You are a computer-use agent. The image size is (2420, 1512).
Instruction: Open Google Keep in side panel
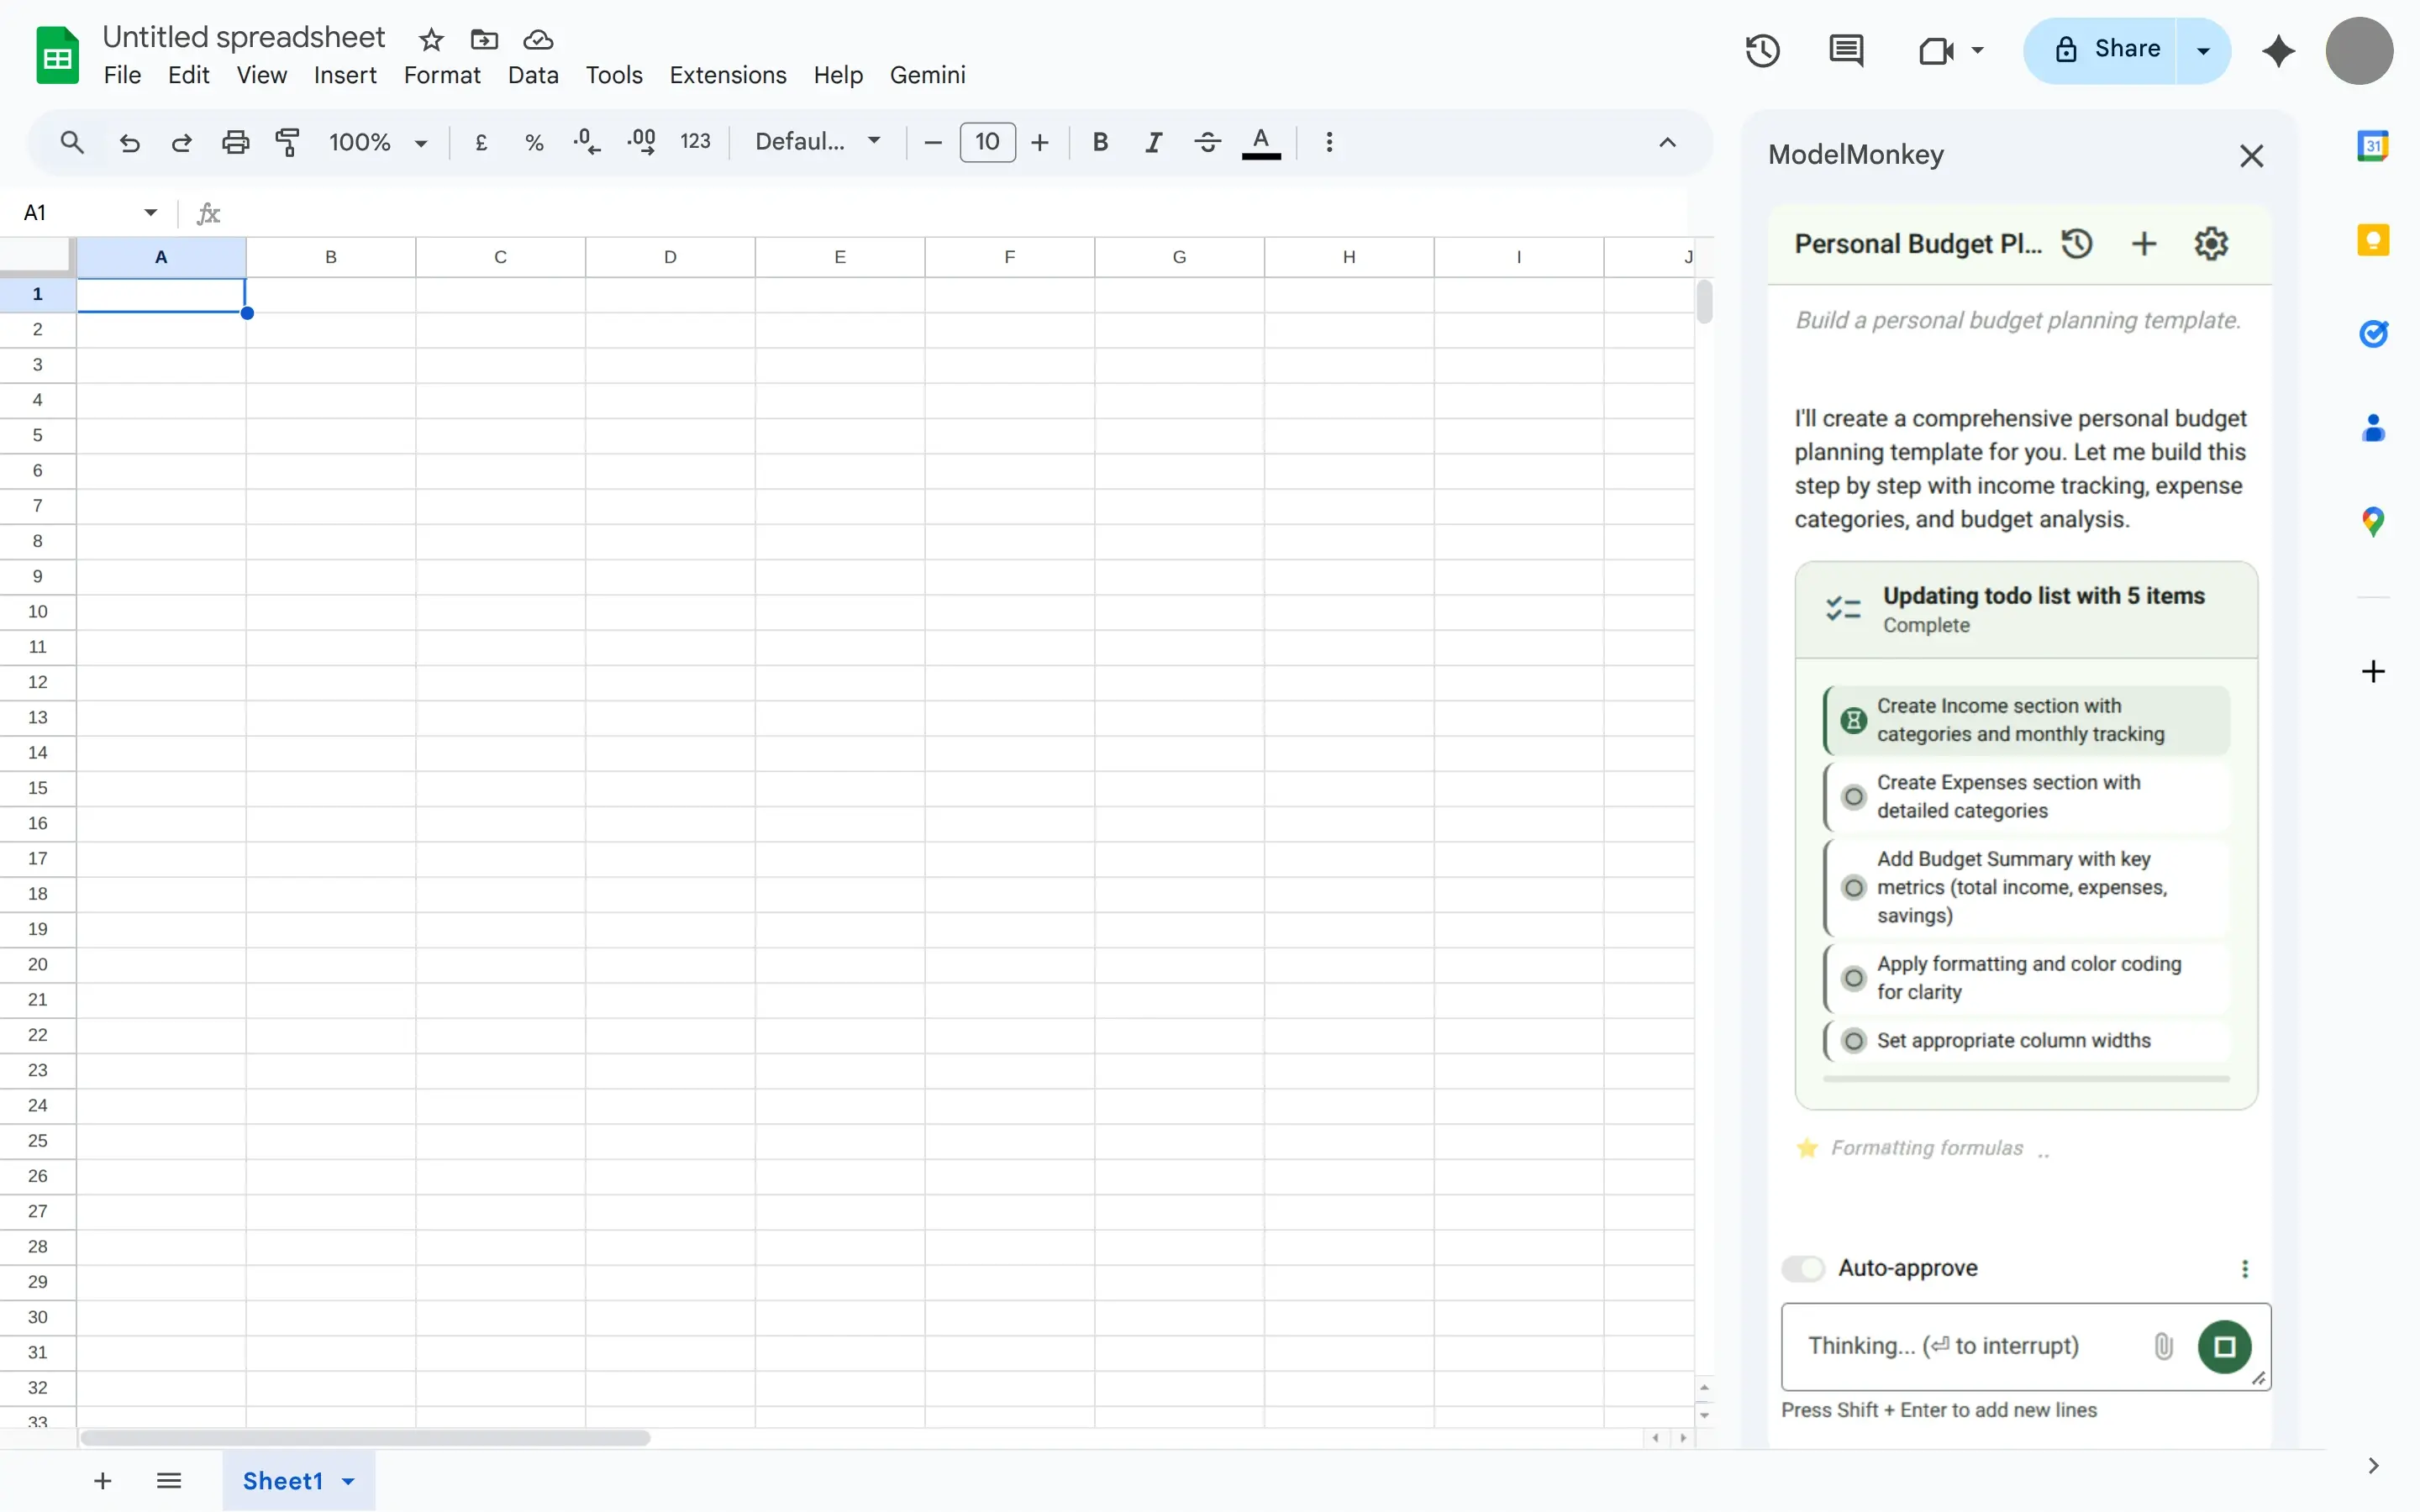tap(2373, 240)
